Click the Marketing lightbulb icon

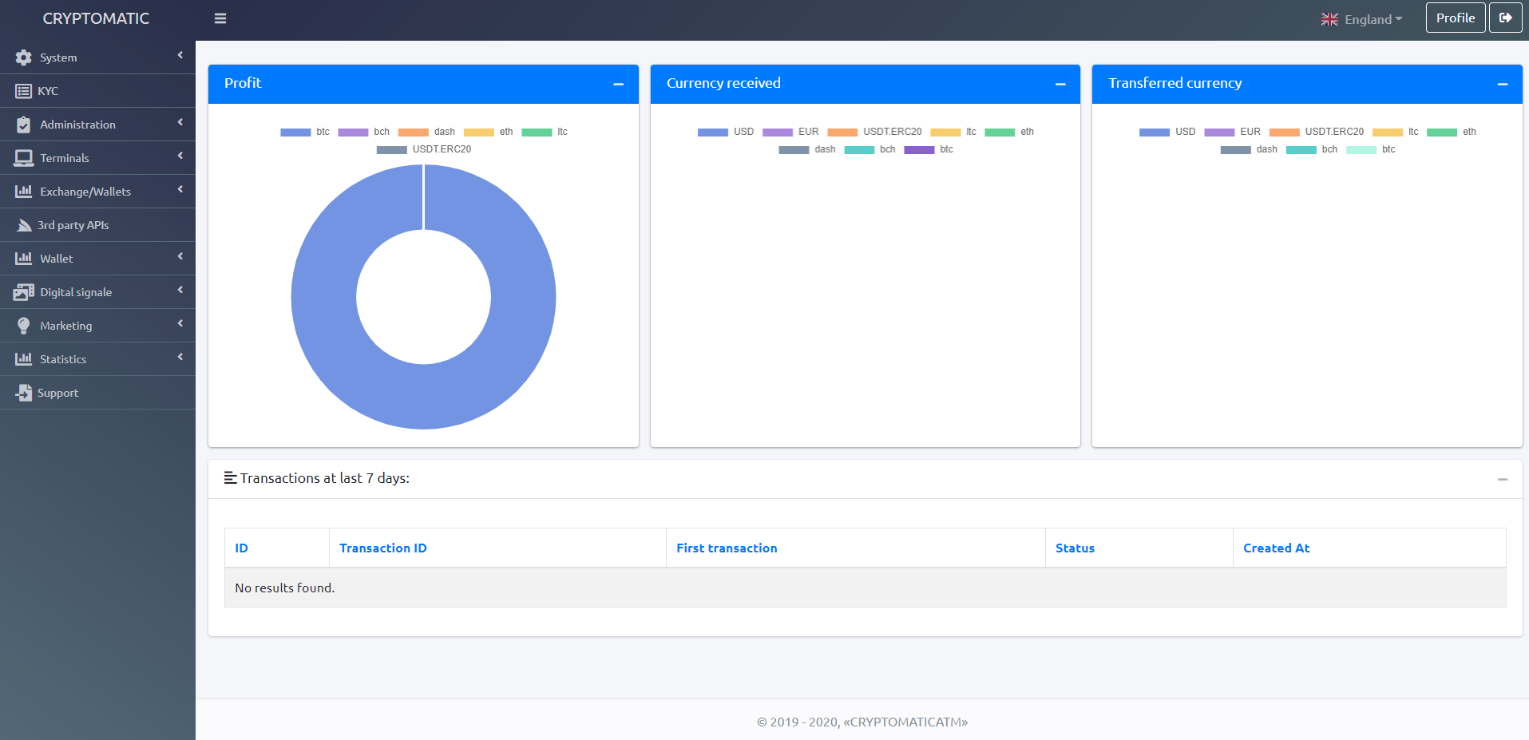coord(24,326)
